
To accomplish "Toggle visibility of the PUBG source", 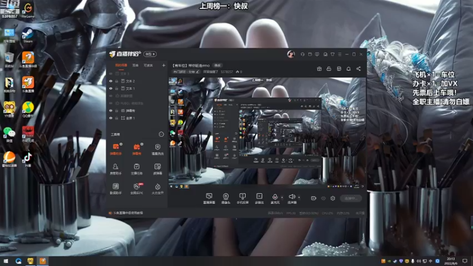I will point(111,103).
